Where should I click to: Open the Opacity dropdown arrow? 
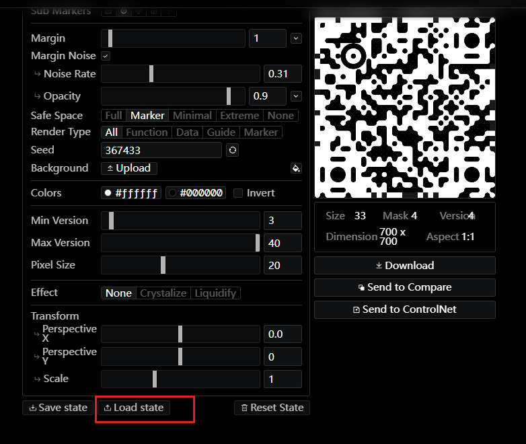point(296,96)
